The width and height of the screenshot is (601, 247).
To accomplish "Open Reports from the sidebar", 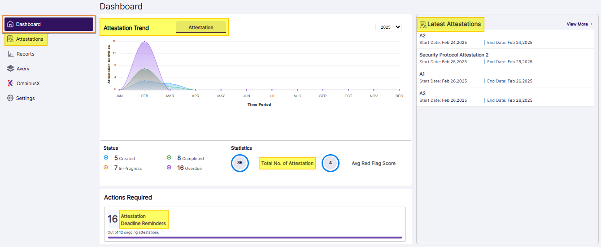I will [x=26, y=54].
